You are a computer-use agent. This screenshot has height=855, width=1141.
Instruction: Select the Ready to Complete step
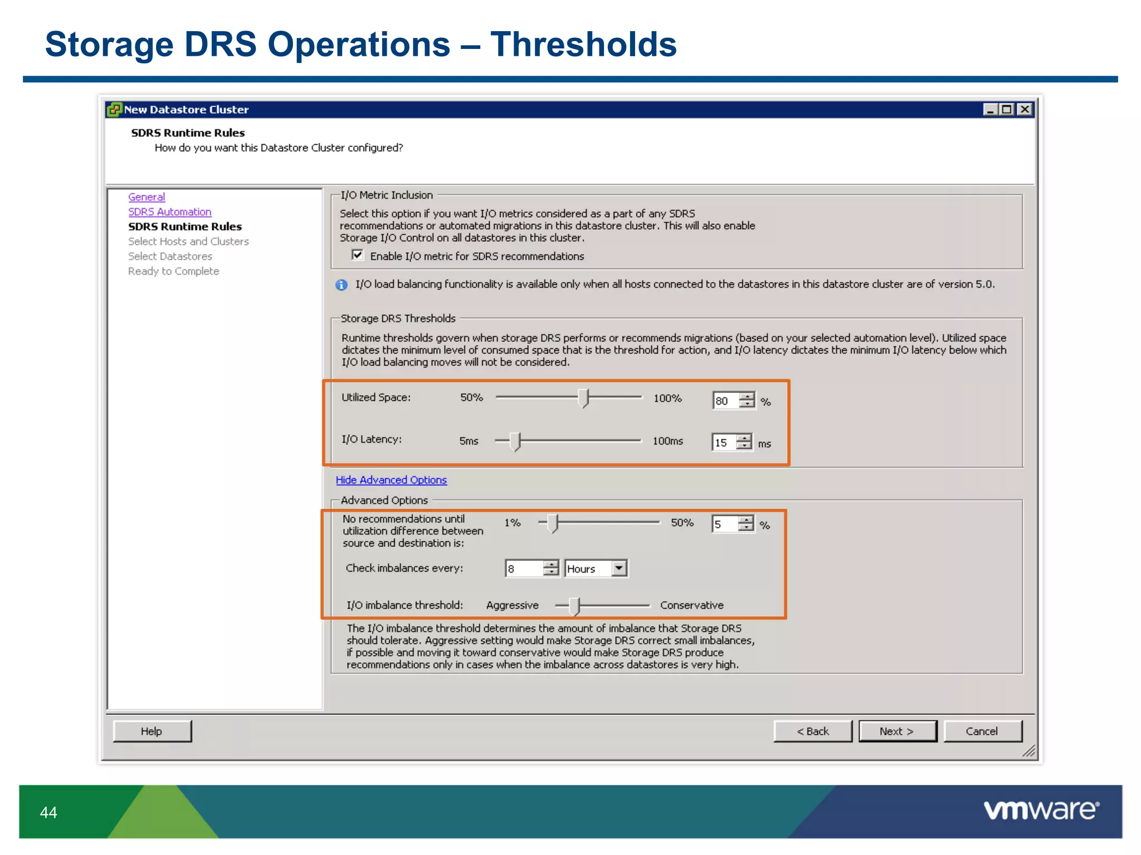pyautogui.click(x=173, y=271)
